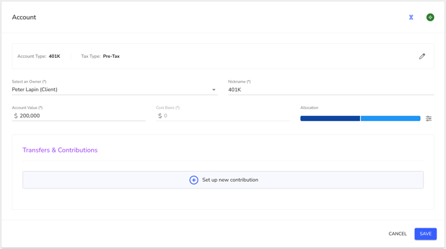Click the plus circle icon for contribution

tap(194, 180)
